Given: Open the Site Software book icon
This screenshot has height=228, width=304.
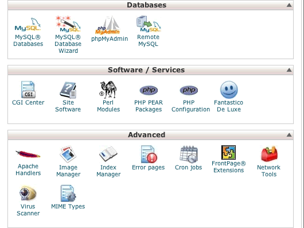Looking at the screenshot, I should click(68, 90).
